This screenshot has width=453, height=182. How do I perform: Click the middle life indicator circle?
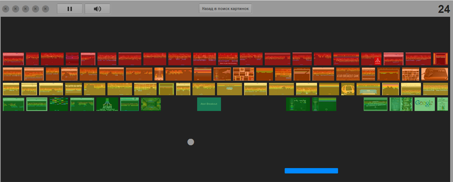(26, 9)
